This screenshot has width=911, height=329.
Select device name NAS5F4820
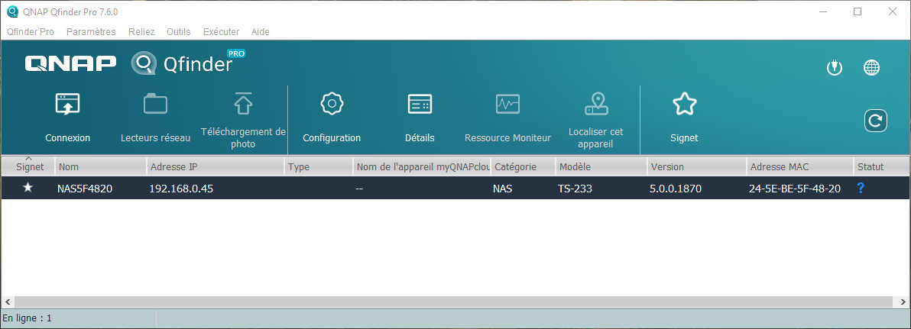click(x=85, y=189)
